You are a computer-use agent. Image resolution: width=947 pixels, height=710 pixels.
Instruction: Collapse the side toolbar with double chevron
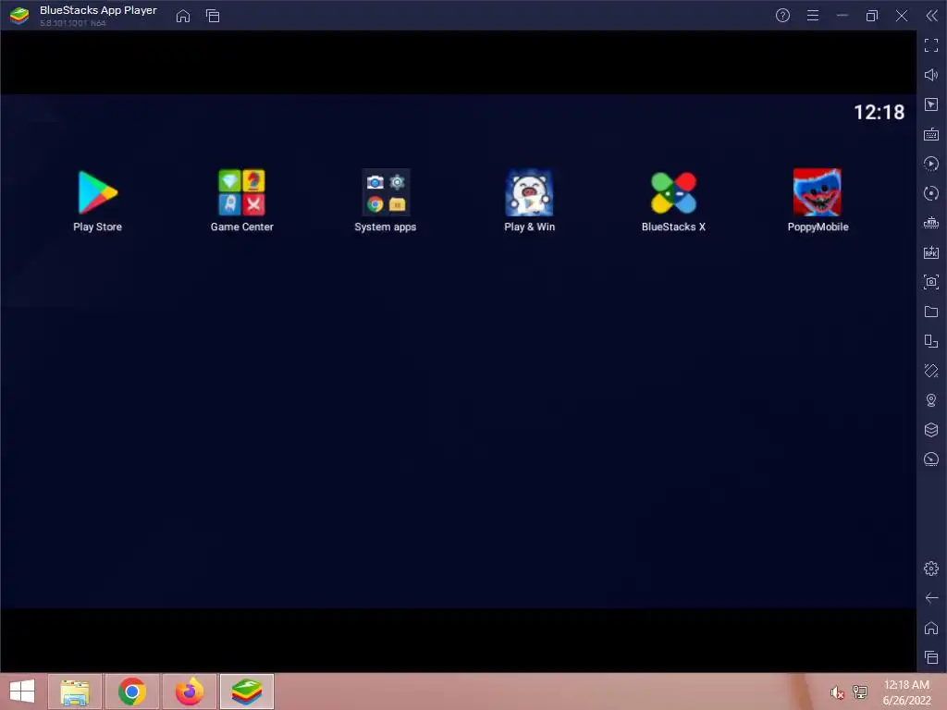pyautogui.click(x=932, y=16)
